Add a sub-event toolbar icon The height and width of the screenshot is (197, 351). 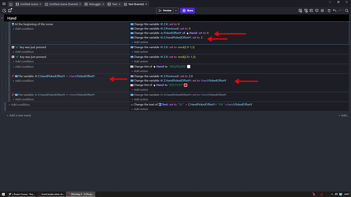coord(306,11)
